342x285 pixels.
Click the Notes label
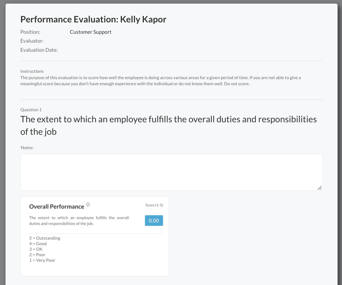point(27,148)
